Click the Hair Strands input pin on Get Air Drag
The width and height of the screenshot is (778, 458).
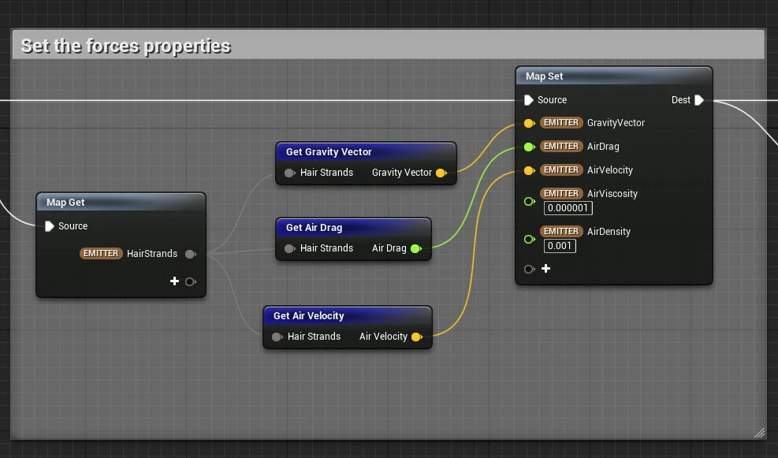click(290, 248)
